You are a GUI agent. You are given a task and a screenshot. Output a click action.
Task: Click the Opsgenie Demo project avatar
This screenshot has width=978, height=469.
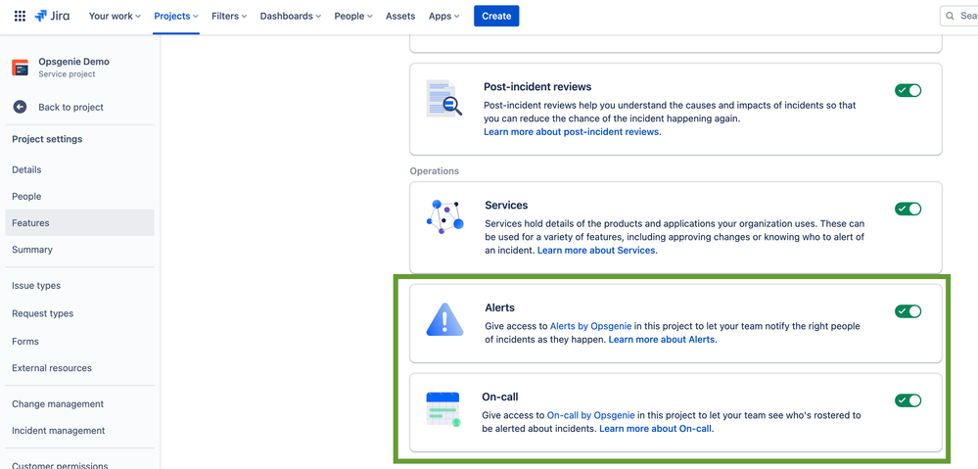tap(20, 68)
